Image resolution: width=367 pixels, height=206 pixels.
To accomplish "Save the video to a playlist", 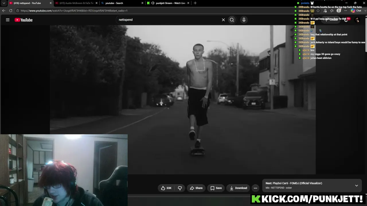I will [216, 188].
